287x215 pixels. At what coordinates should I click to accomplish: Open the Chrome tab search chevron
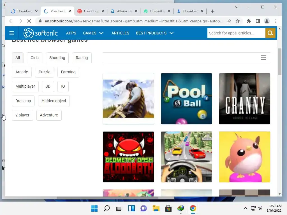coord(237,7)
